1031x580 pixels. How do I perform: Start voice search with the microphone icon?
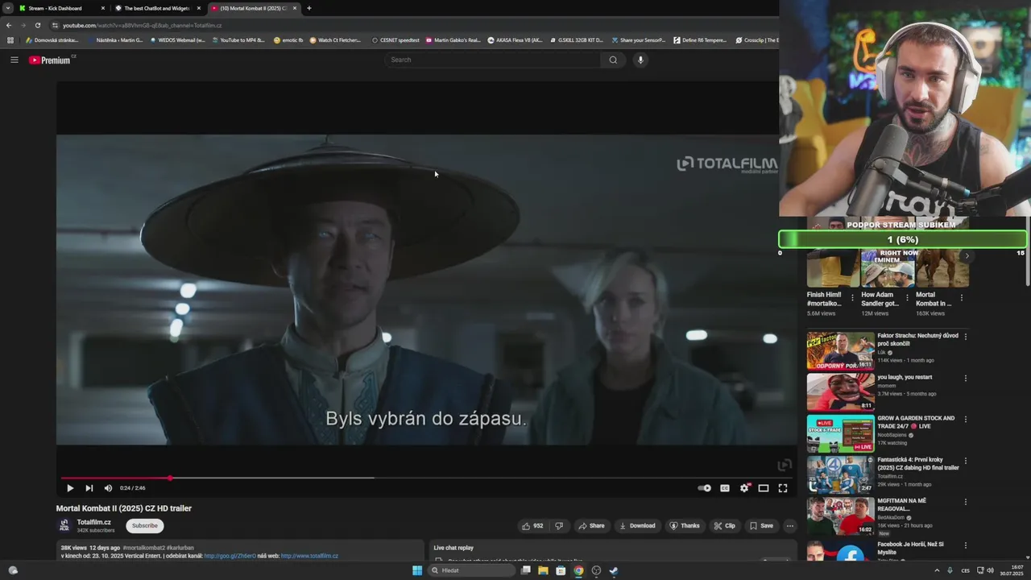pyautogui.click(x=640, y=60)
